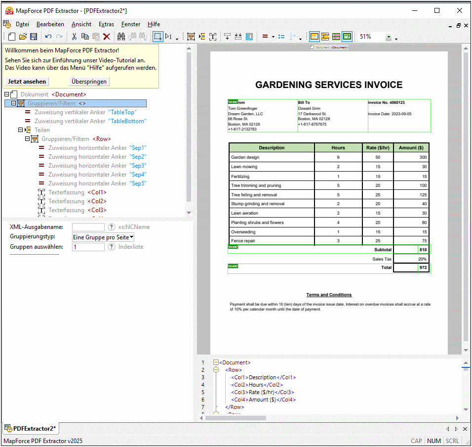Toggle the schema tree pane icon

325,37
